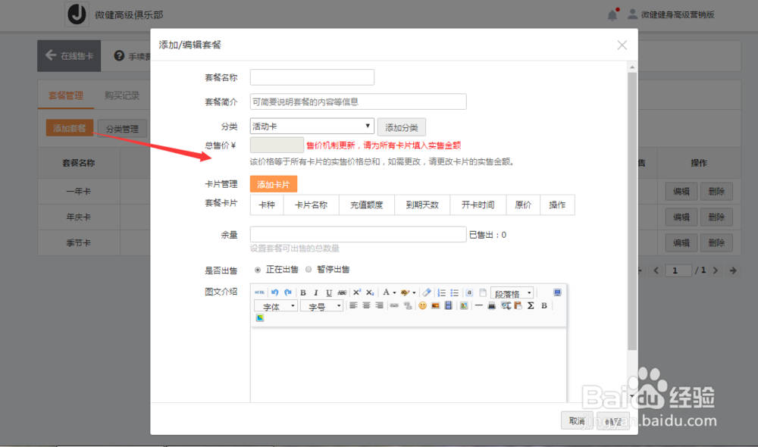
Task: Open the highlight color dropdown arrow
Action: [414, 293]
